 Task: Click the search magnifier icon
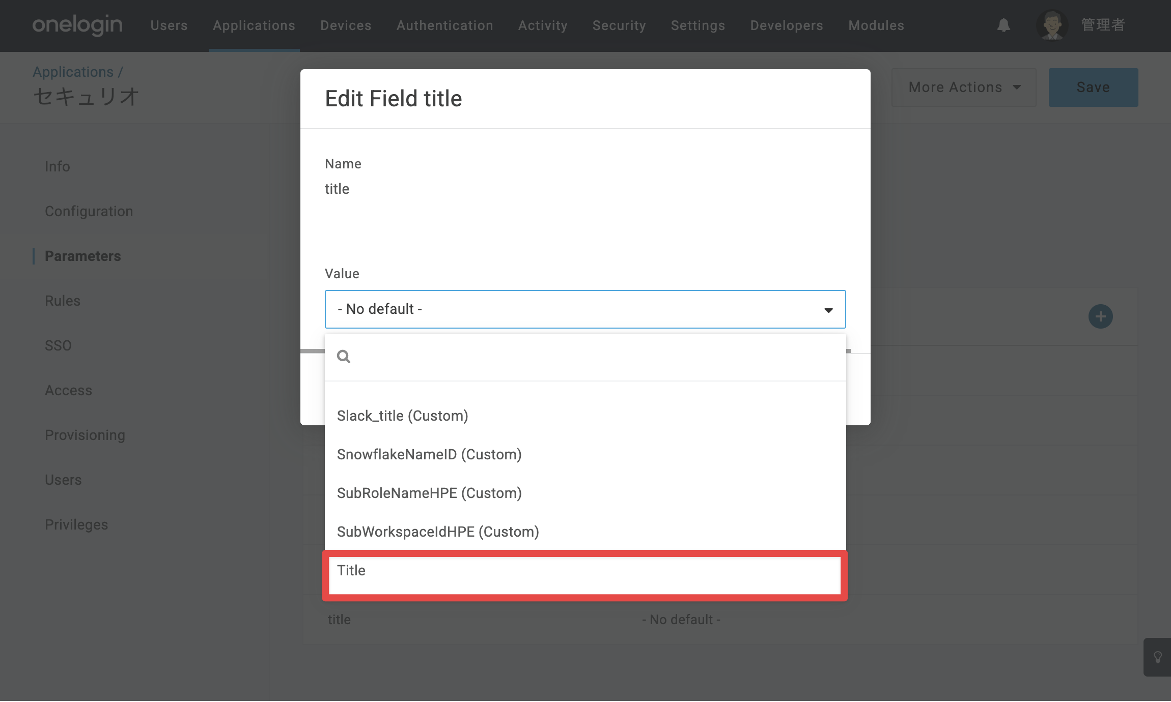coord(344,357)
